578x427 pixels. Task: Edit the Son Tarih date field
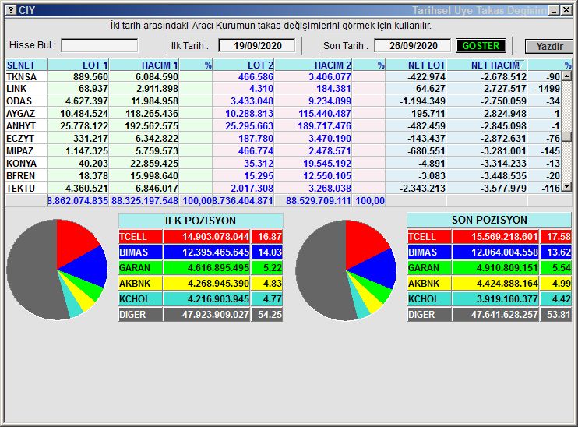tap(413, 46)
